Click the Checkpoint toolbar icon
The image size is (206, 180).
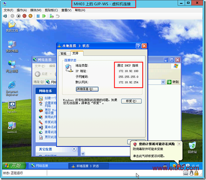coord(51,16)
